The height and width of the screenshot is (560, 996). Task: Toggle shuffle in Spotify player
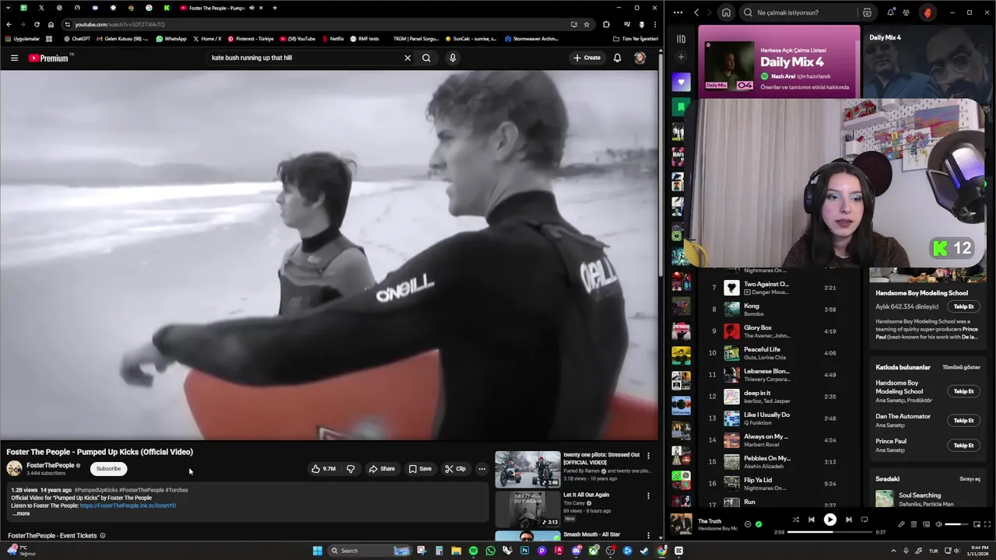tap(795, 520)
